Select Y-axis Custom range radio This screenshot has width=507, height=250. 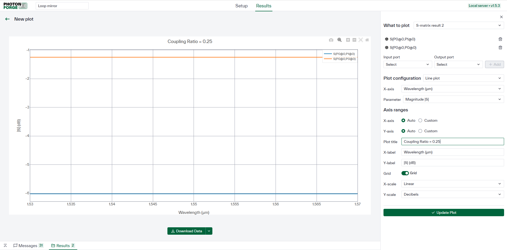click(x=420, y=131)
